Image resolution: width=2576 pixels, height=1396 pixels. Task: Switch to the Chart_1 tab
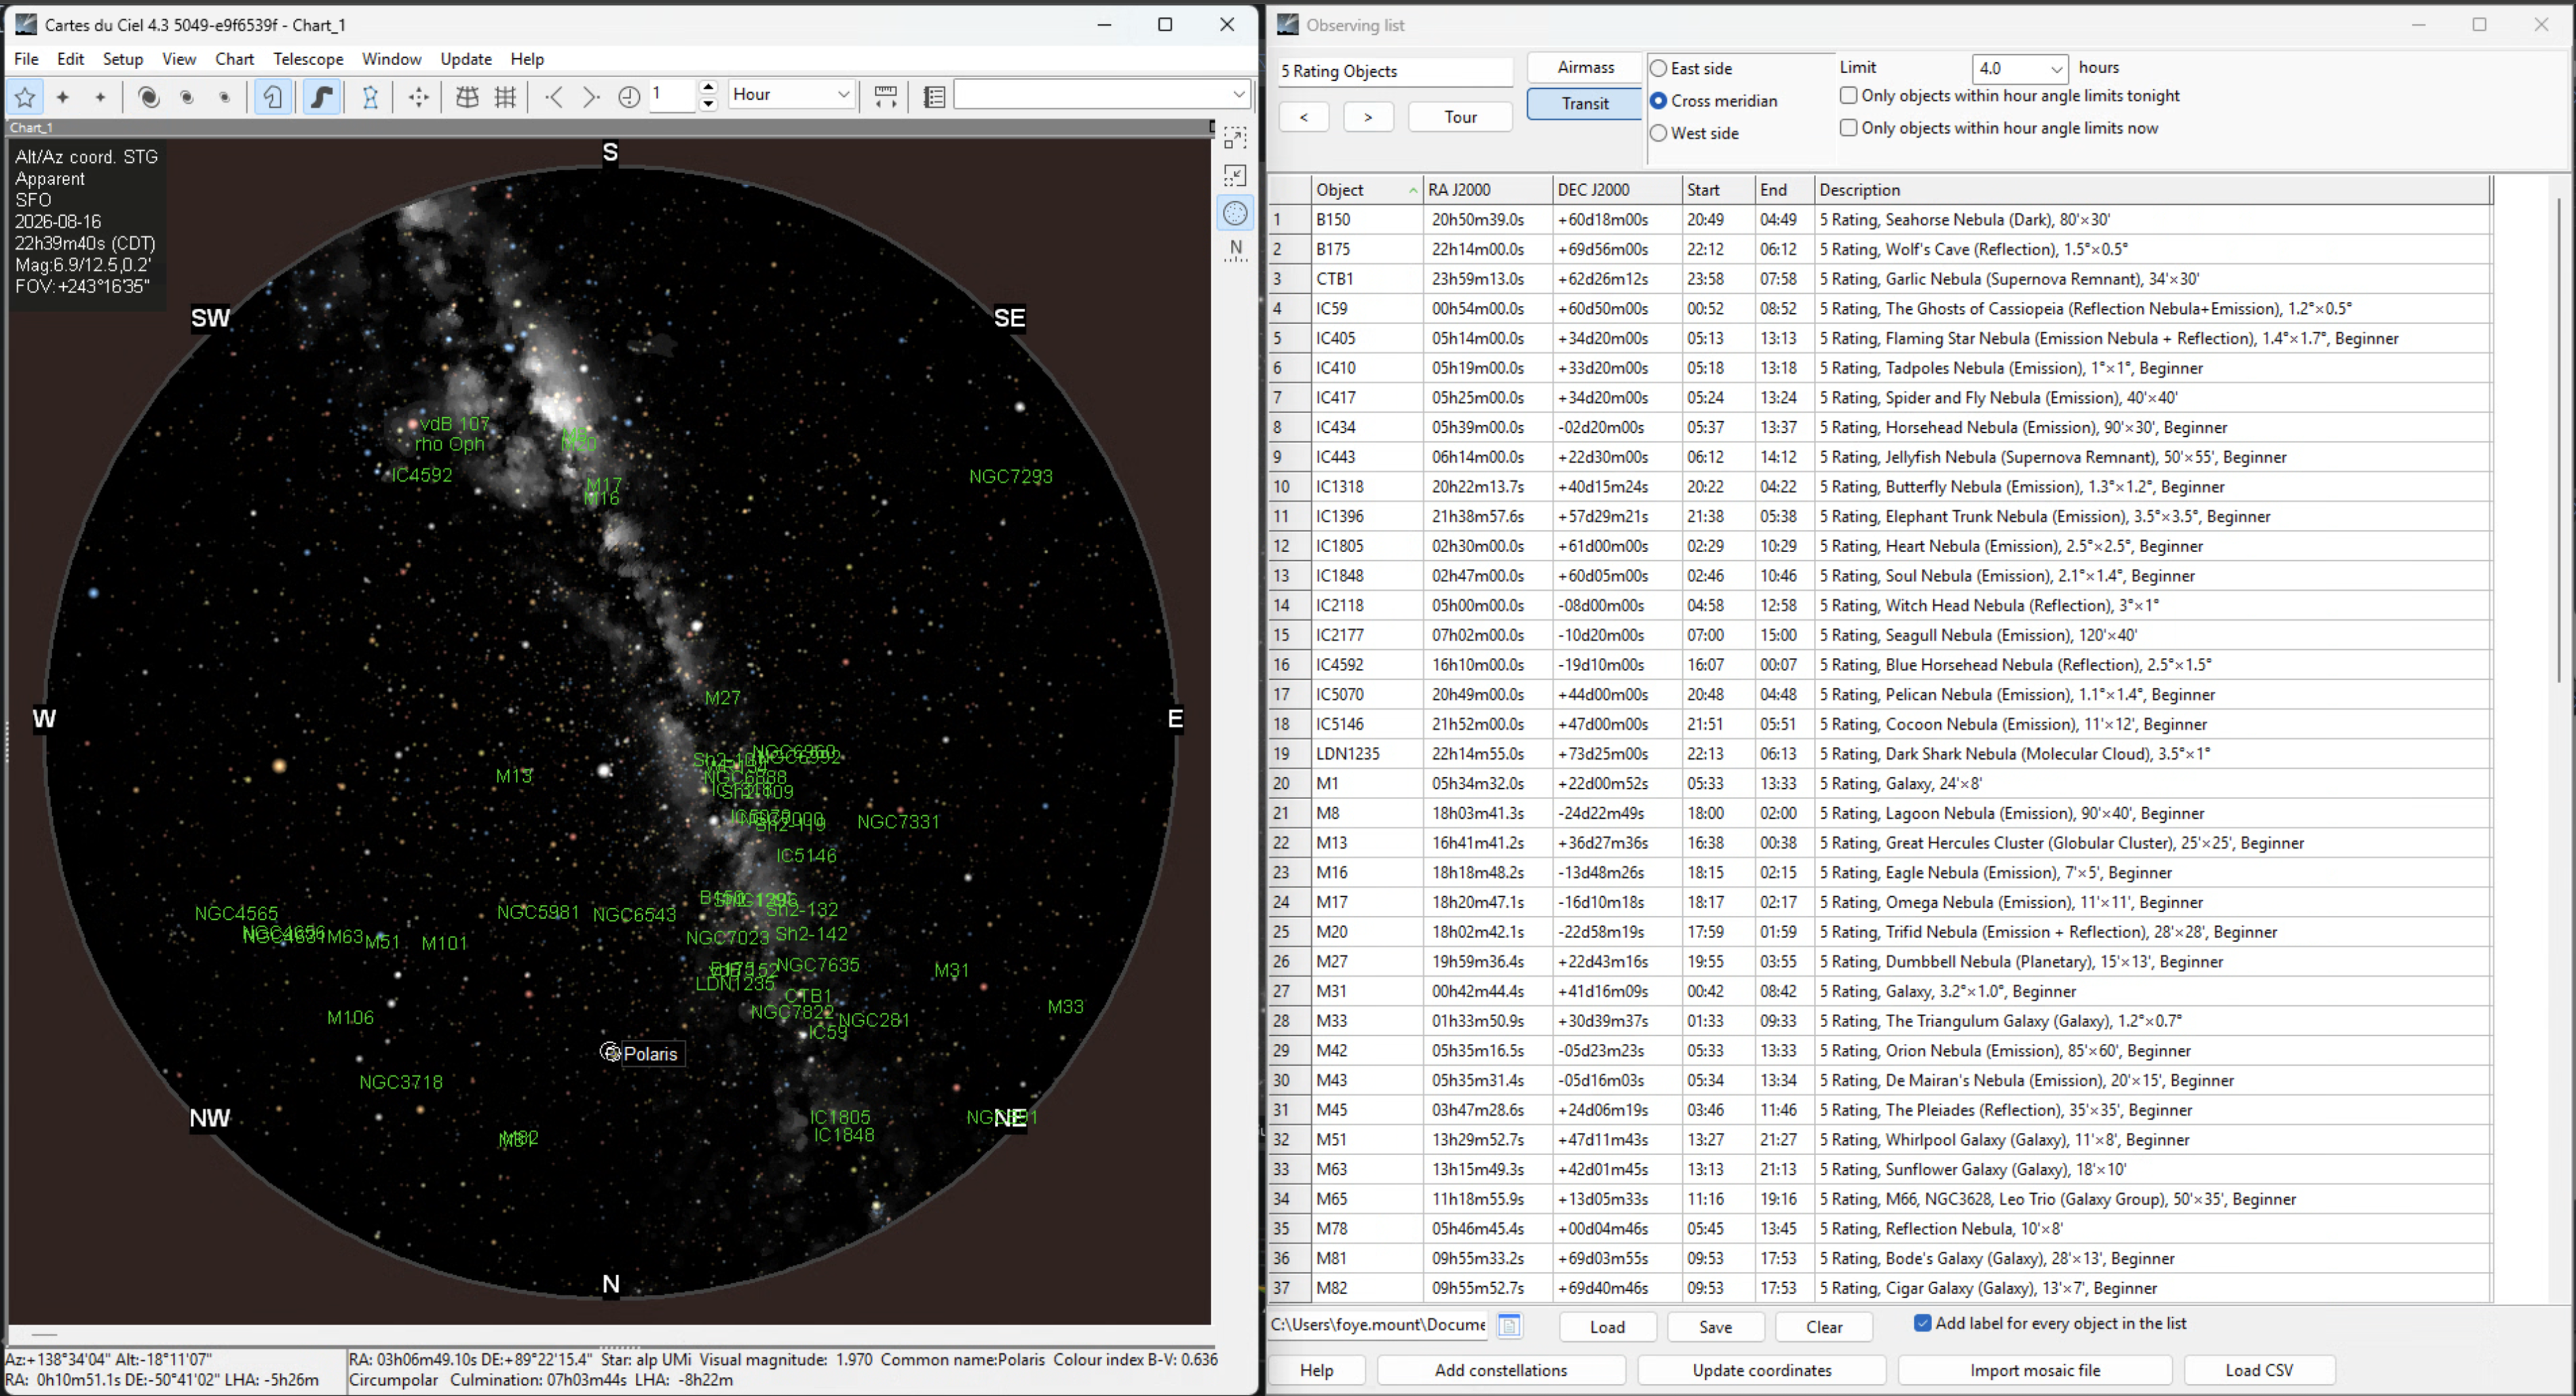pos(31,128)
